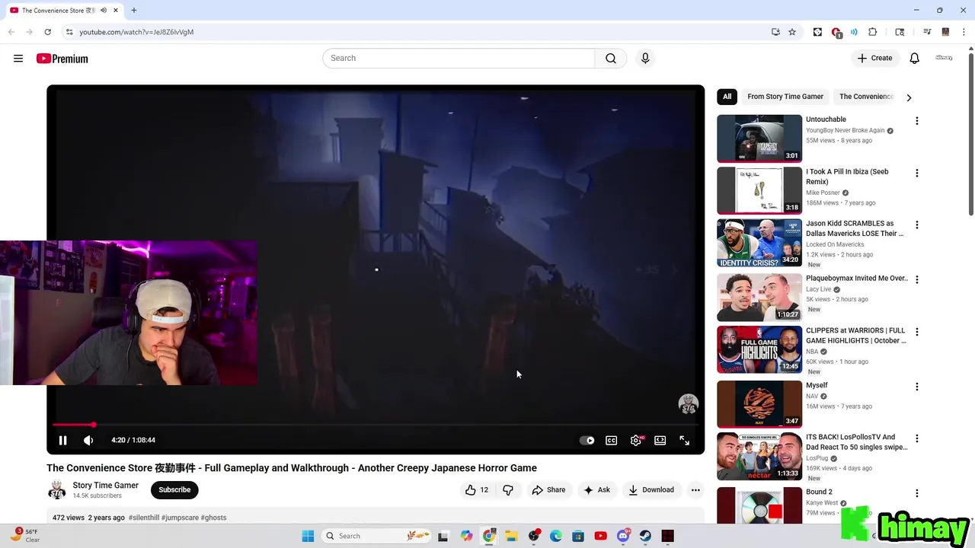Mute the video volume
975x548 pixels.
pos(88,440)
